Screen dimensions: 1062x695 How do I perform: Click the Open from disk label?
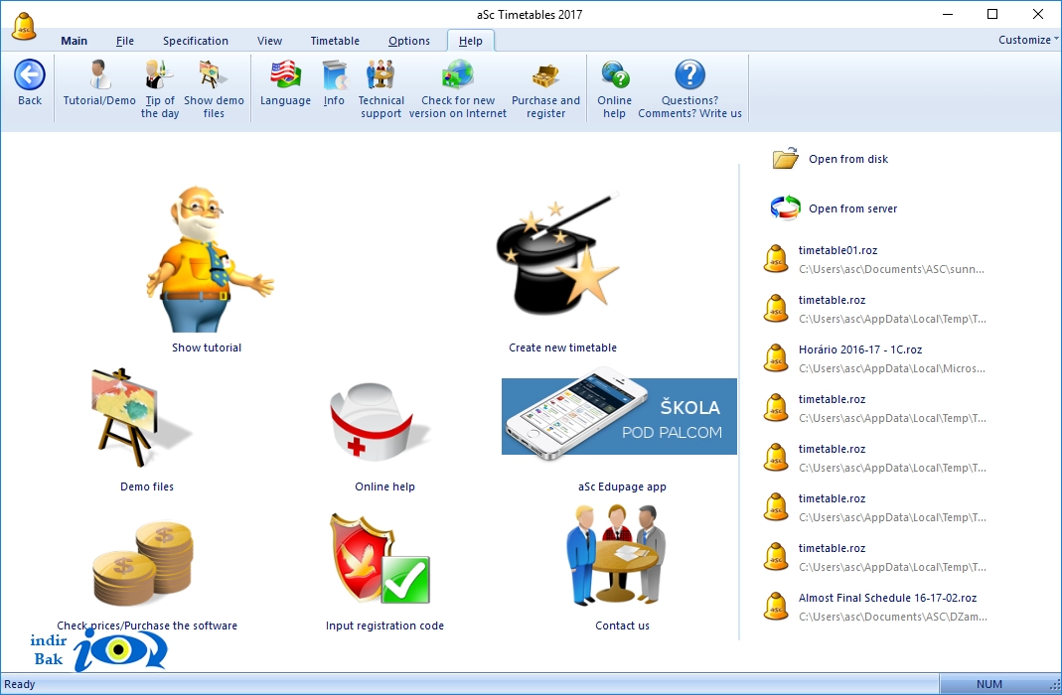click(848, 159)
